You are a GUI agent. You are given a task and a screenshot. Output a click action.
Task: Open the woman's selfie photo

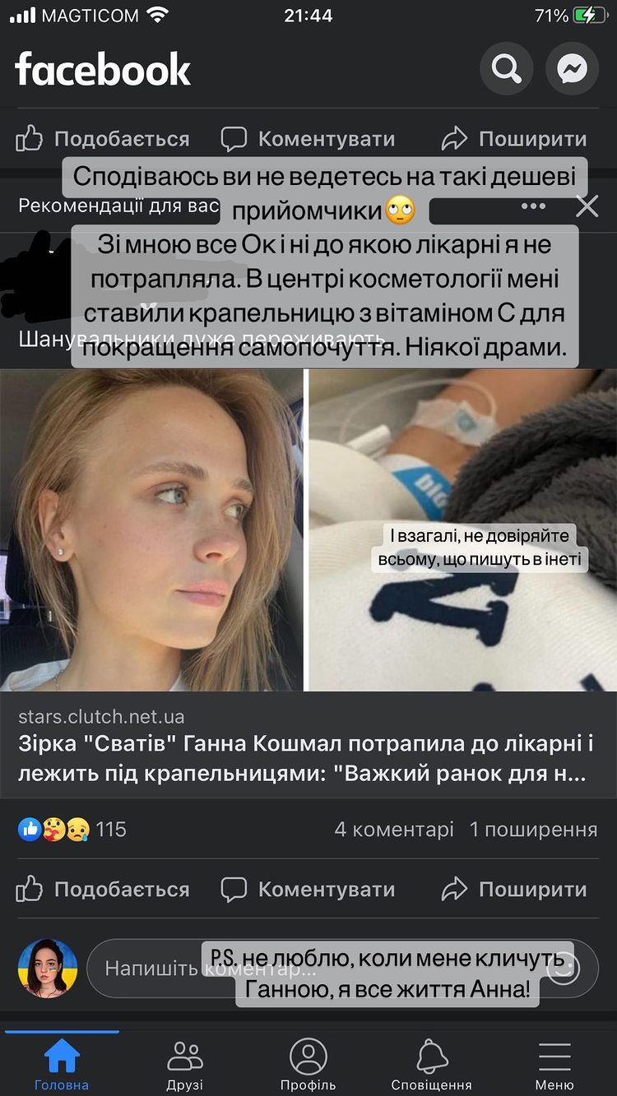coord(151,530)
